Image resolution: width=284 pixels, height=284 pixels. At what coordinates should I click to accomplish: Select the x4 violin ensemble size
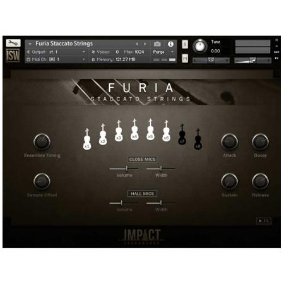(x=134, y=129)
